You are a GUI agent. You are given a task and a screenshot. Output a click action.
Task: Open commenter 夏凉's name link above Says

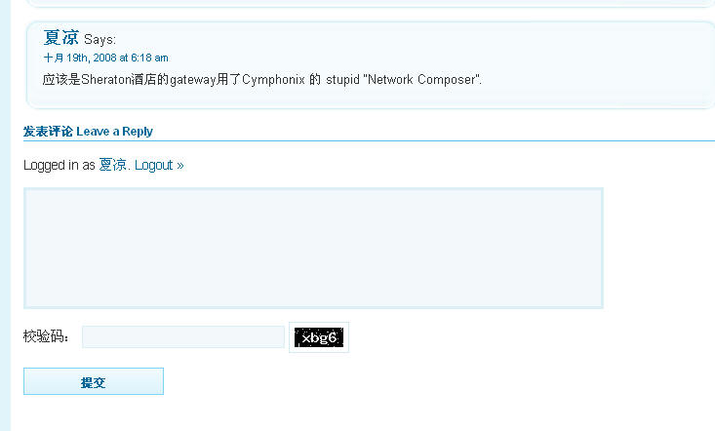(x=61, y=38)
